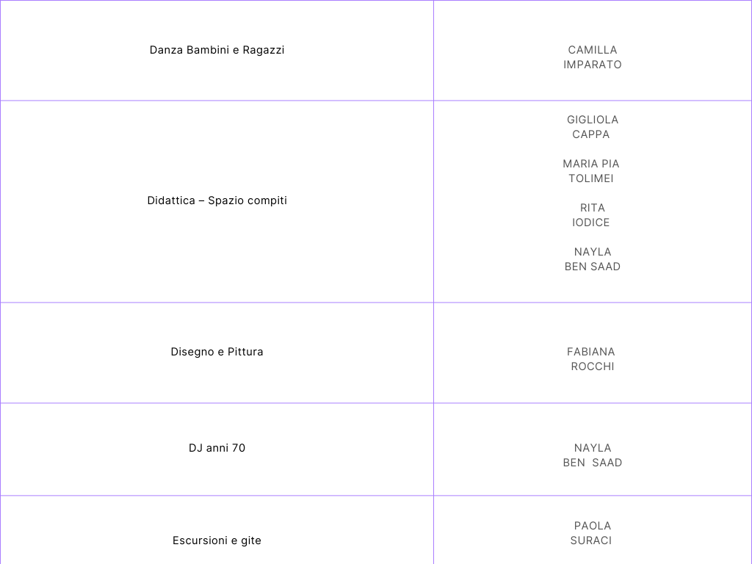752x564 pixels.
Task: Select FABIANA ROCCHI name
Action: tap(591, 359)
